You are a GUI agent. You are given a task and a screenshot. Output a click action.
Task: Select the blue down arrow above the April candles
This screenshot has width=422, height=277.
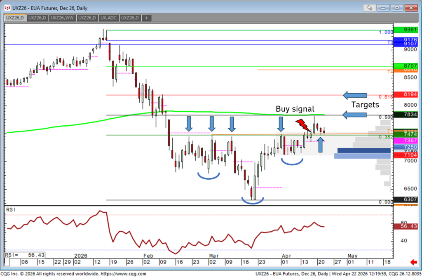click(x=281, y=124)
